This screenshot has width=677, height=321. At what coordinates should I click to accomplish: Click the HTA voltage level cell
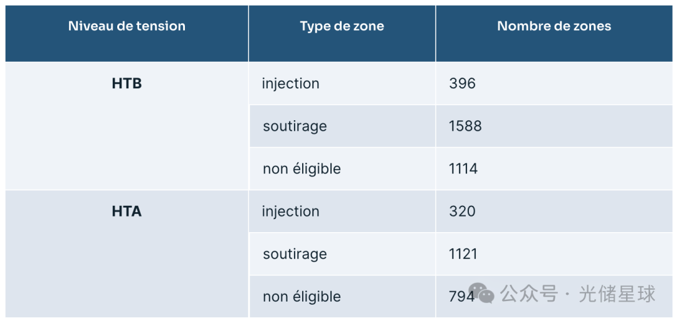pos(127,211)
